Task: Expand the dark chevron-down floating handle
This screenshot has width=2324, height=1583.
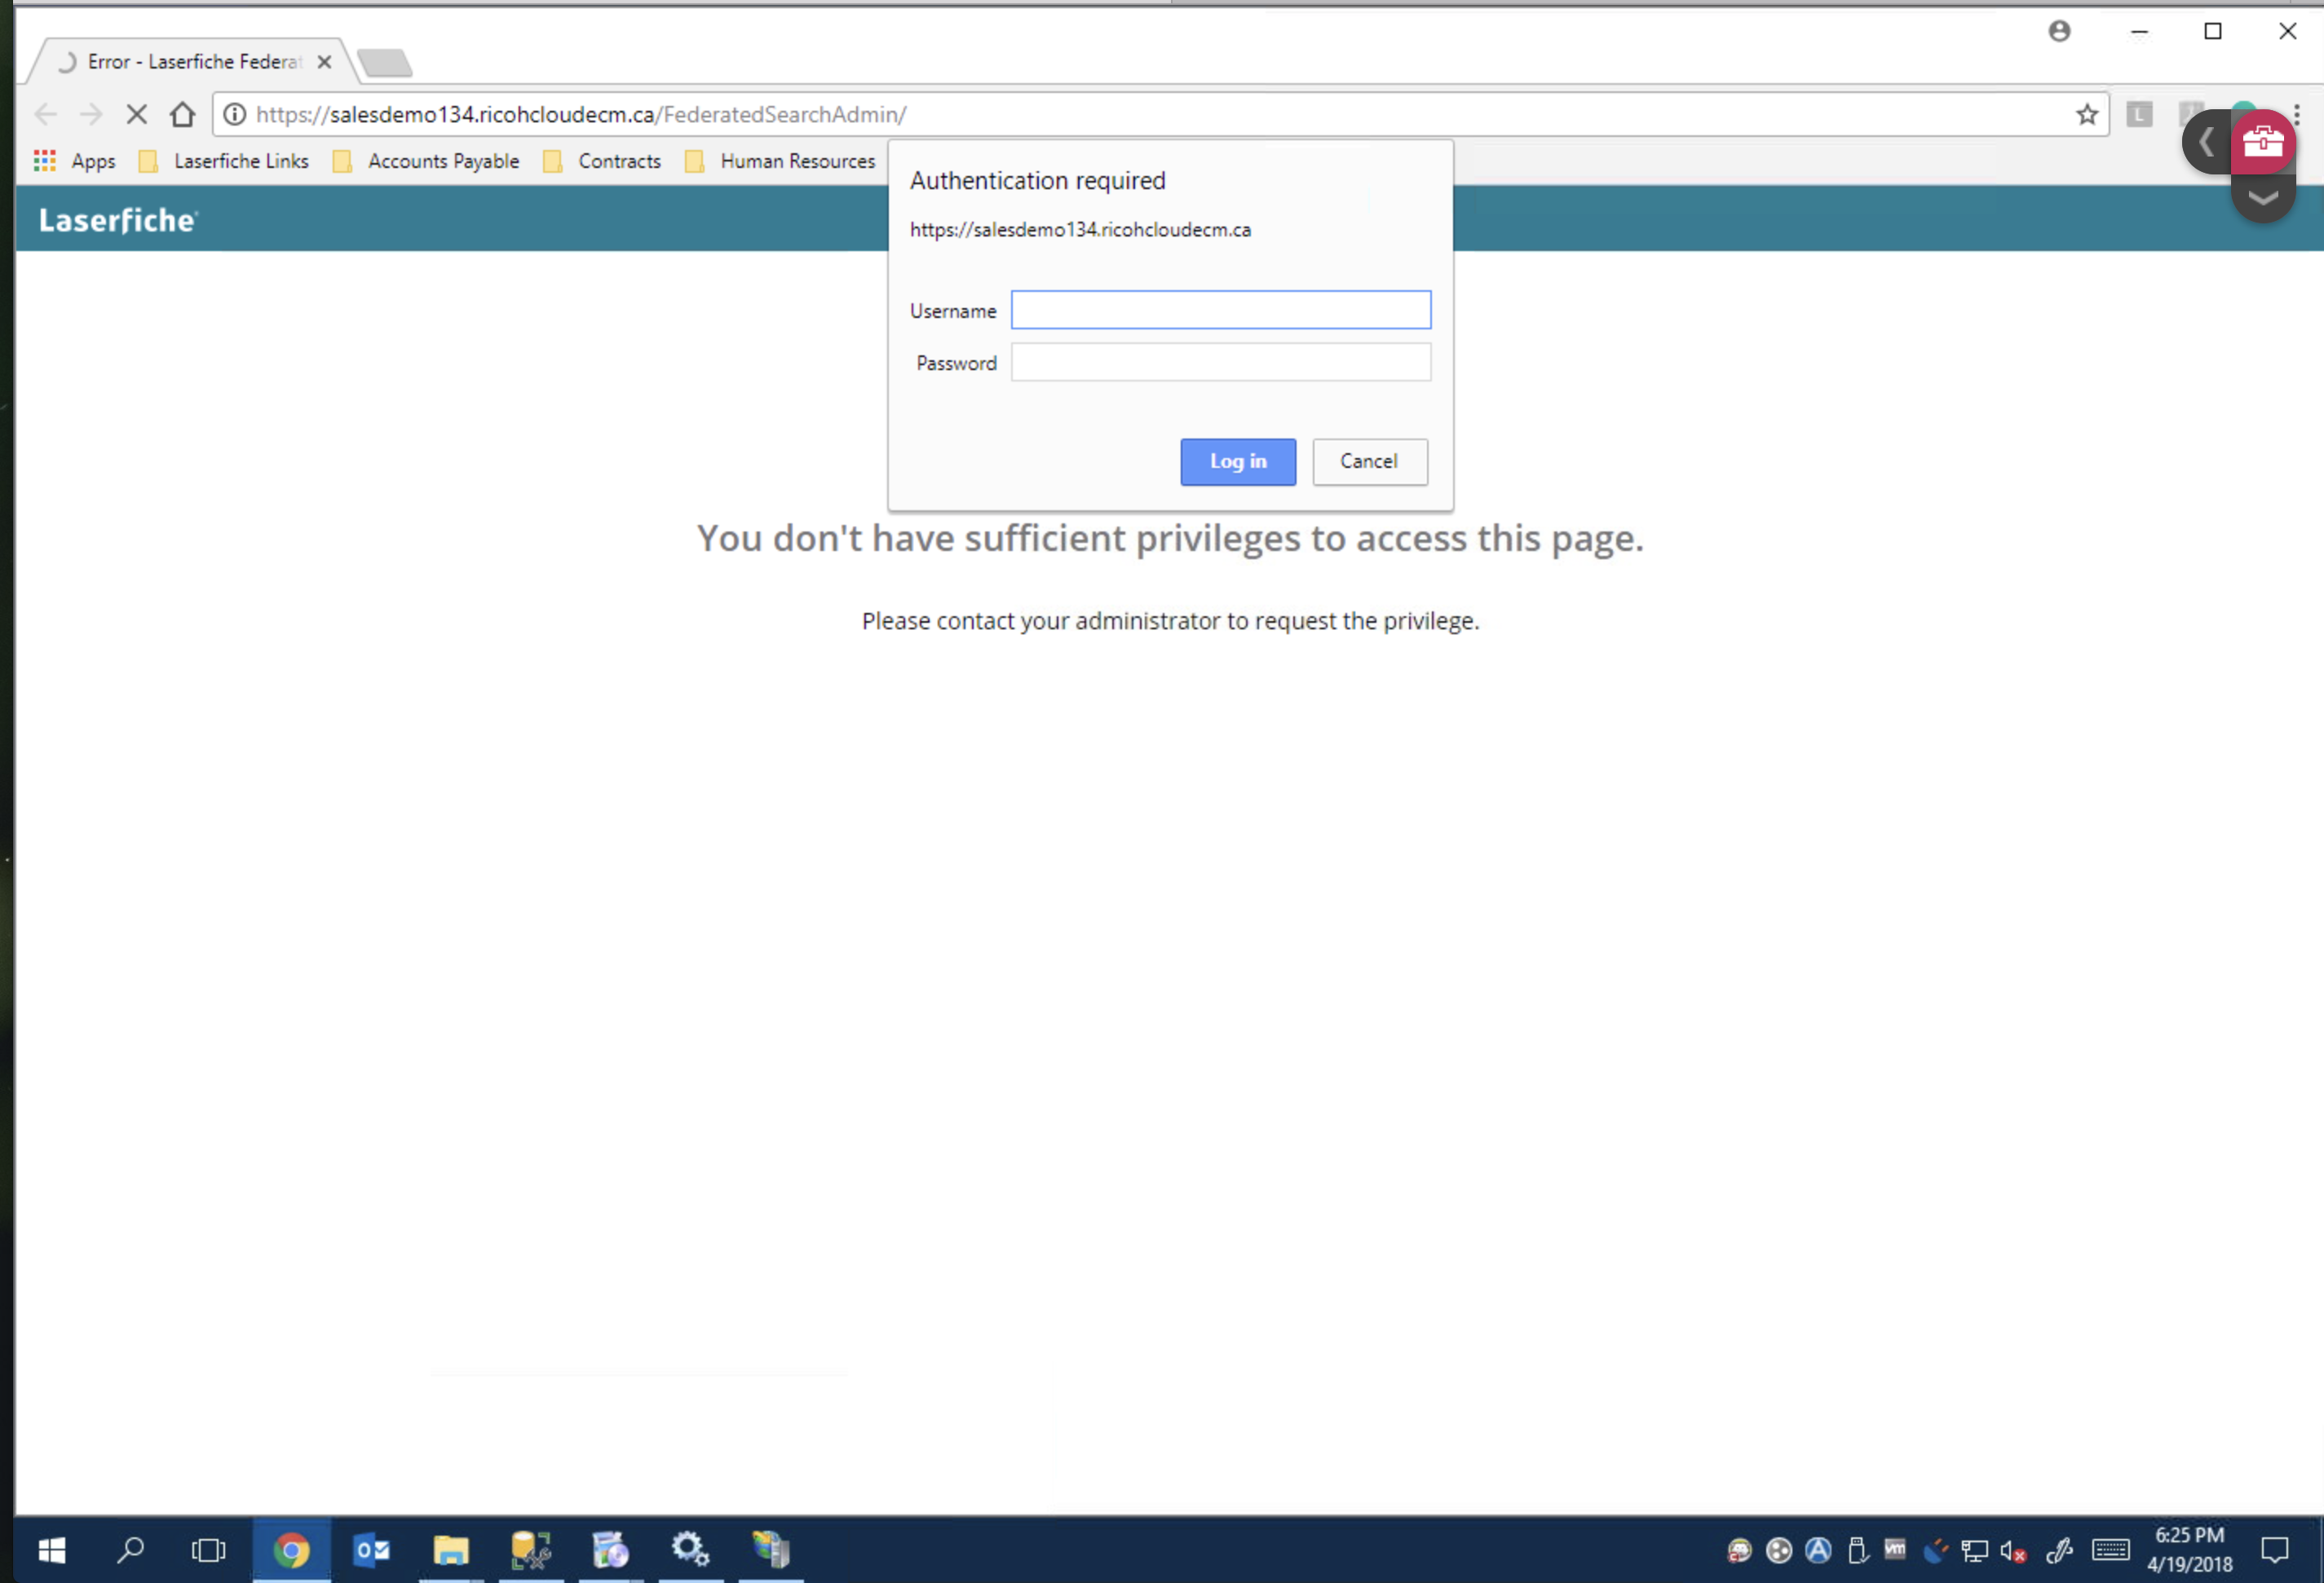Action: [2262, 198]
